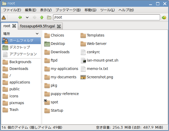Viewport: 169px width, 131px height.
Task: Switch to the fossapup649.5frugal tab
Action: (37, 26)
